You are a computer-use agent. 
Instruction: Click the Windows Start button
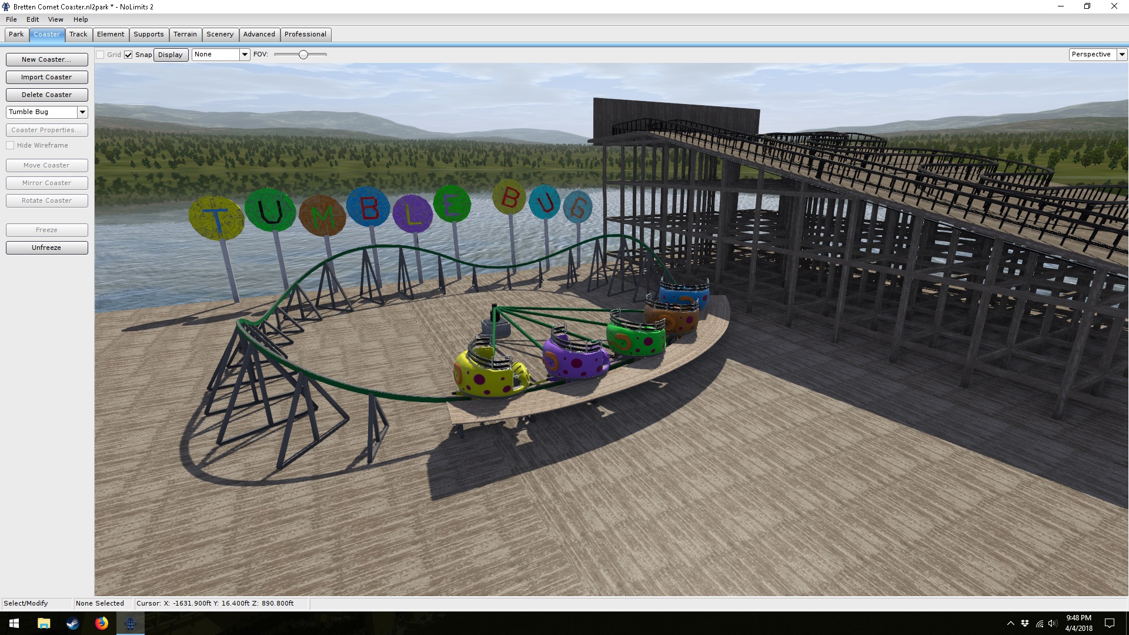click(14, 623)
